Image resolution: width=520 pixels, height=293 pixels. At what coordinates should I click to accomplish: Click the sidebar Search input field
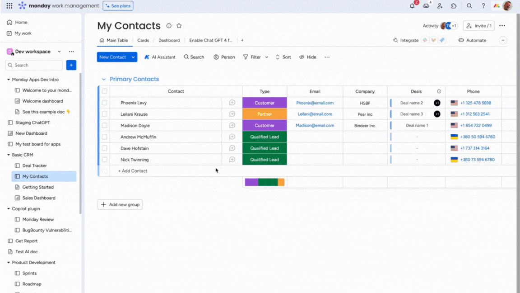(x=34, y=65)
